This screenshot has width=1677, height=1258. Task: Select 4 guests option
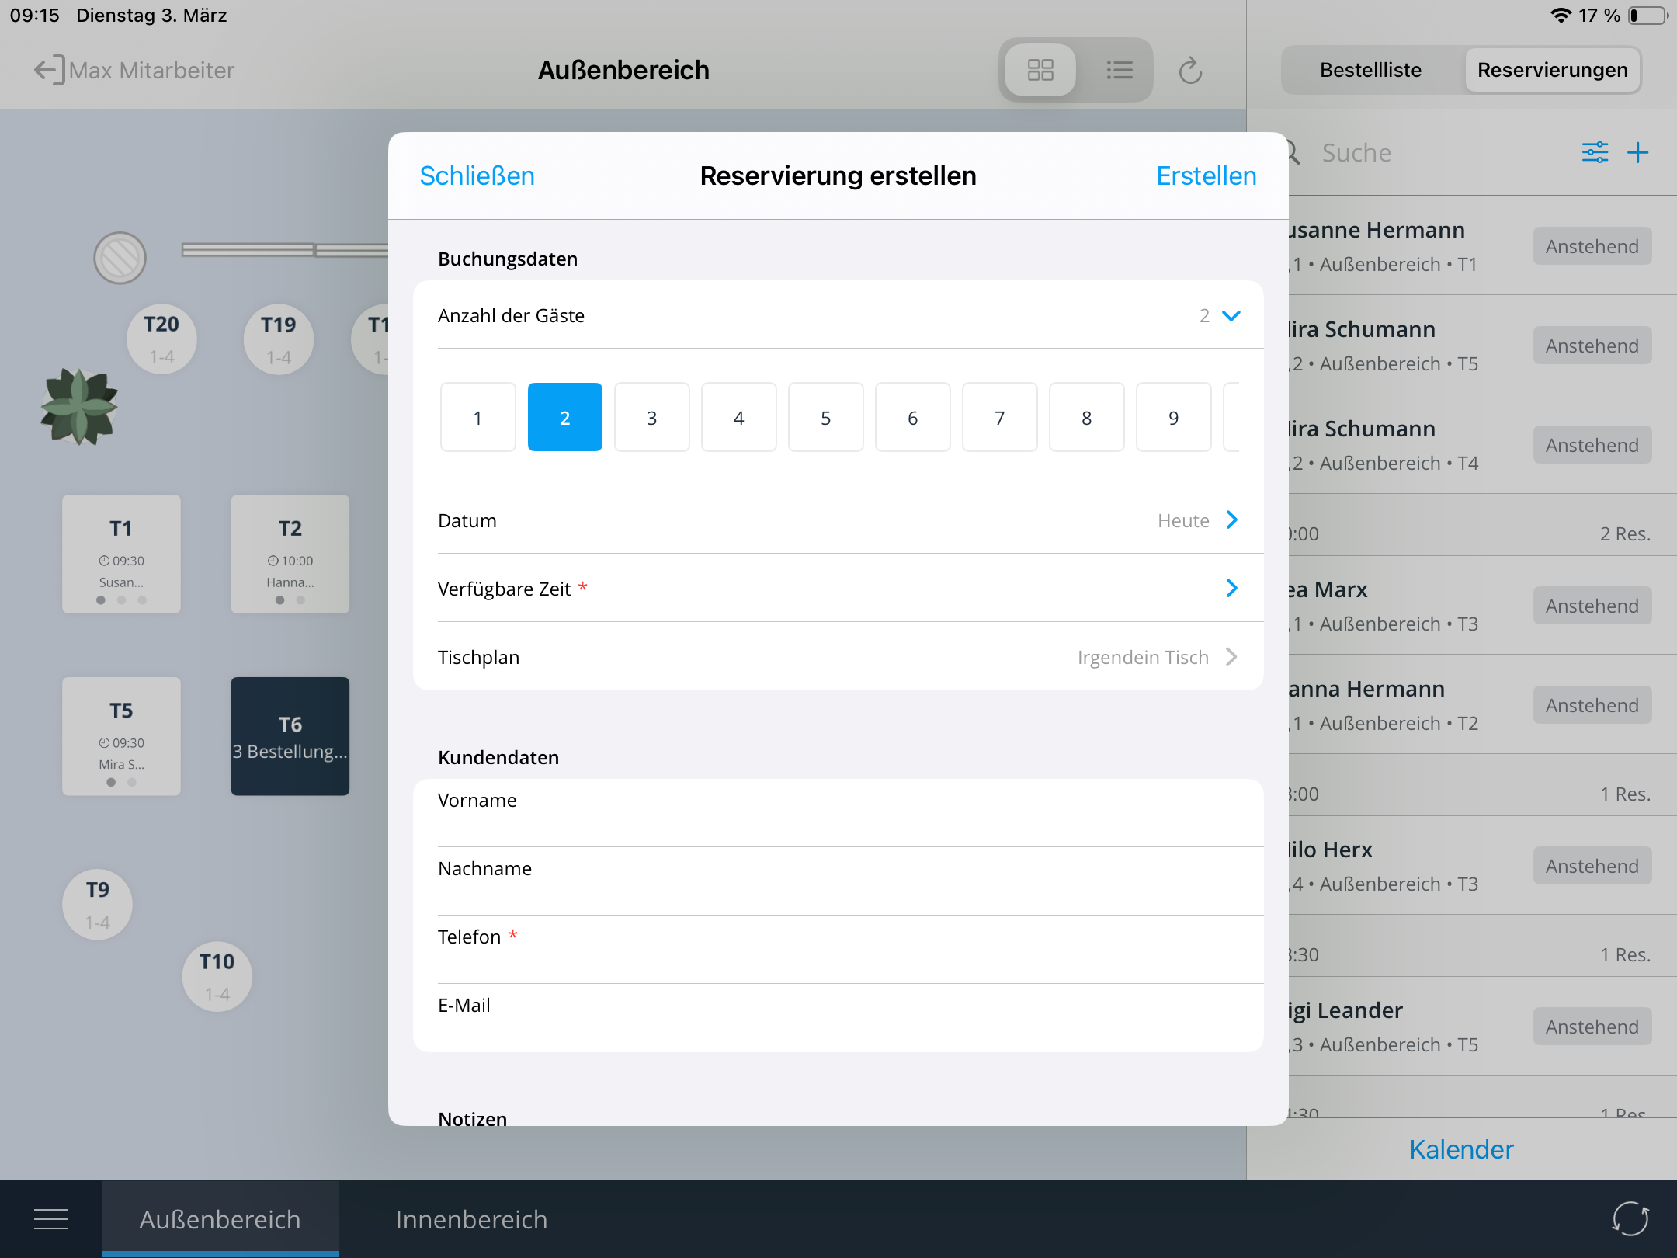[738, 418]
